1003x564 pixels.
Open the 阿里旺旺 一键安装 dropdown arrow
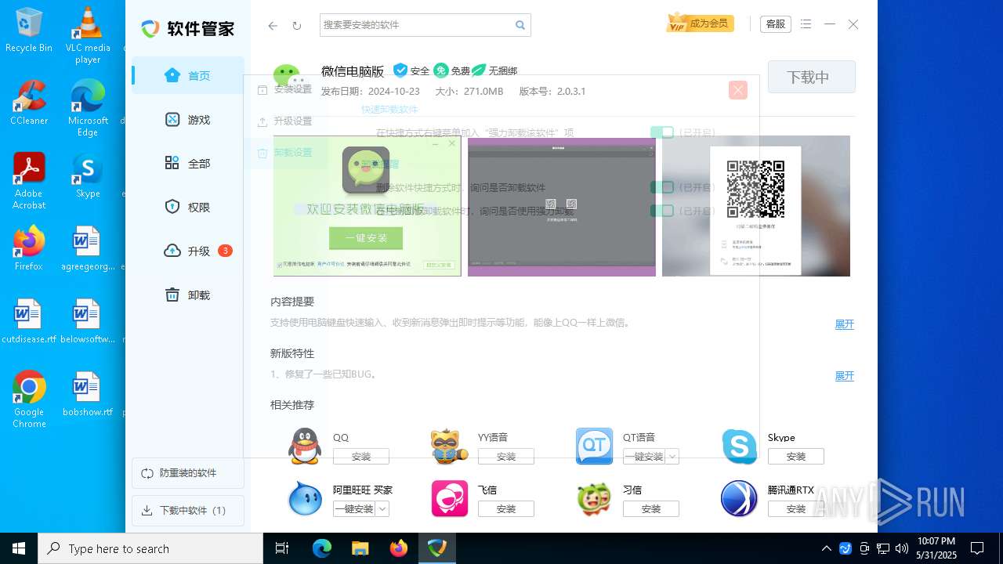click(382, 509)
